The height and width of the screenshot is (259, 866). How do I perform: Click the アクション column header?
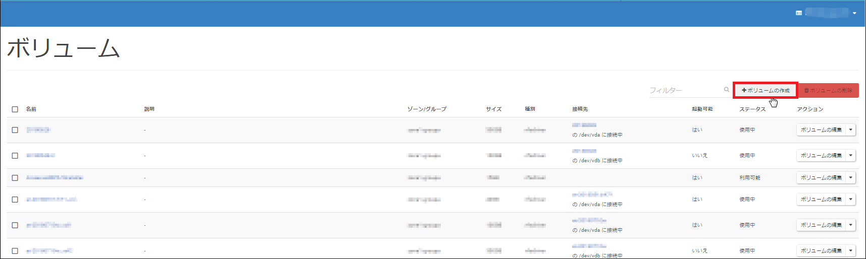click(810, 109)
